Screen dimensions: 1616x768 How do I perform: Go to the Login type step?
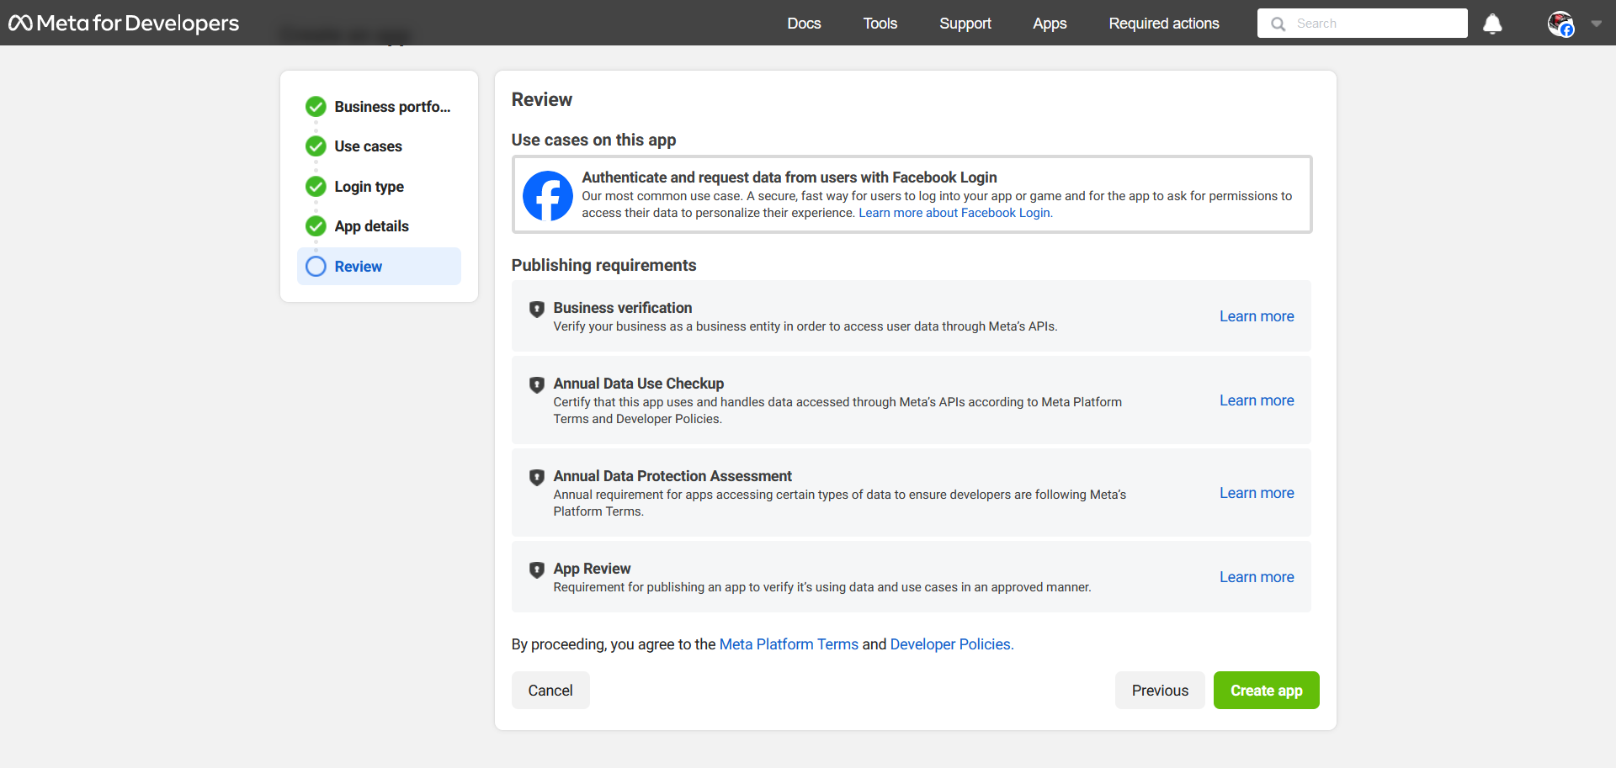[369, 187]
